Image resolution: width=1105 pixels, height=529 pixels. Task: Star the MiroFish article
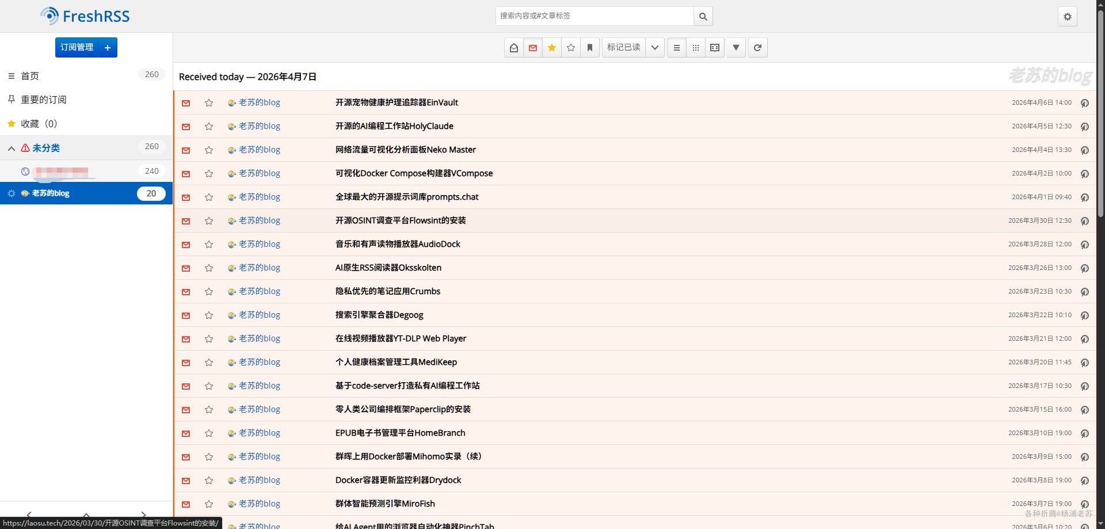[x=209, y=504]
